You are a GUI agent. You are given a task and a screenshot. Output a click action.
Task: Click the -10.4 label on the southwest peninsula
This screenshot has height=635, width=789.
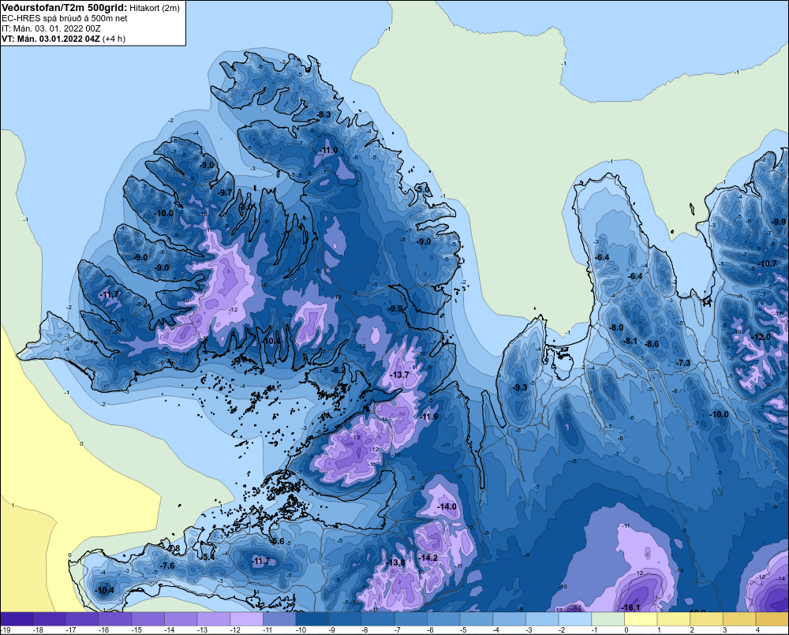click(105, 590)
